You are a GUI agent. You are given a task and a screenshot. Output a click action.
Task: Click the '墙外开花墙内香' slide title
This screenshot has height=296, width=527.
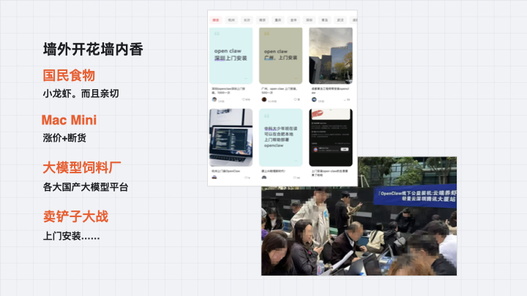pyautogui.click(x=93, y=50)
